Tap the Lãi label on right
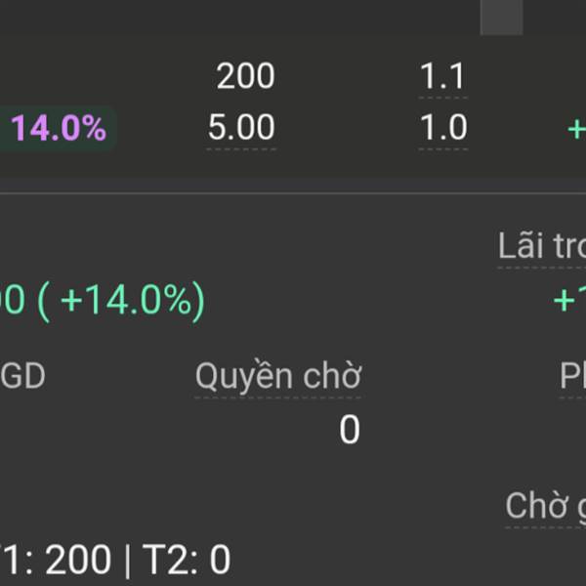This screenshot has width=586, height=586. [542, 246]
